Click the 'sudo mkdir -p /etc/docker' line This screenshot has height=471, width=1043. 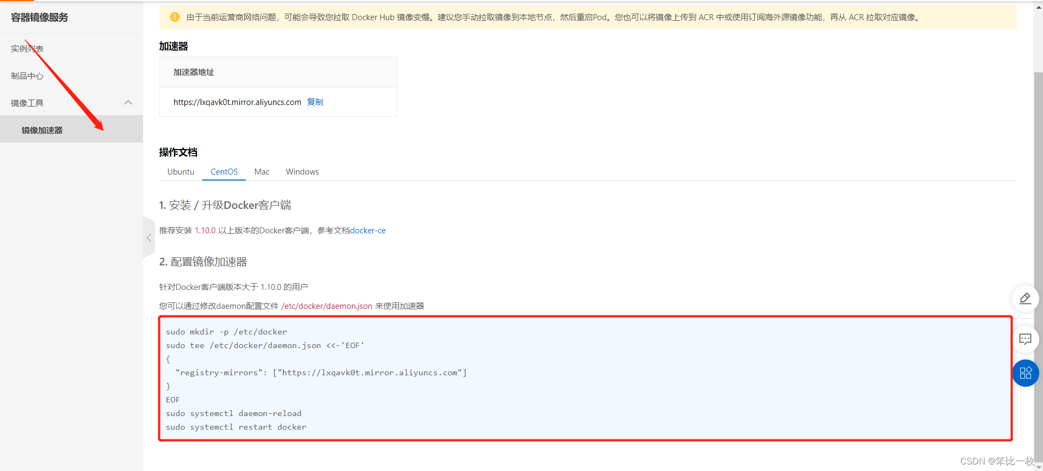[x=226, y=332]
